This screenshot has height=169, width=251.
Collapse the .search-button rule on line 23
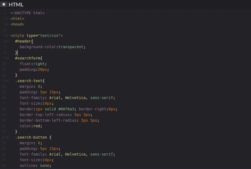click(x=8, y=138)
